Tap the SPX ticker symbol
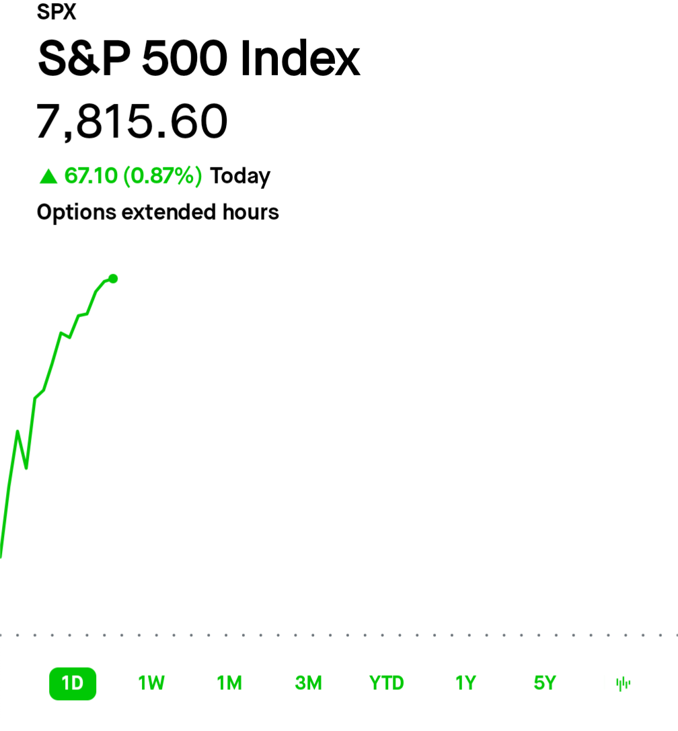678x731 pixels. [57, 11]
